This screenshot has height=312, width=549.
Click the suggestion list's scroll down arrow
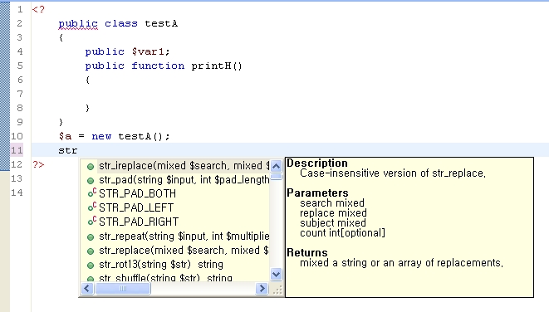coord(276,274)
